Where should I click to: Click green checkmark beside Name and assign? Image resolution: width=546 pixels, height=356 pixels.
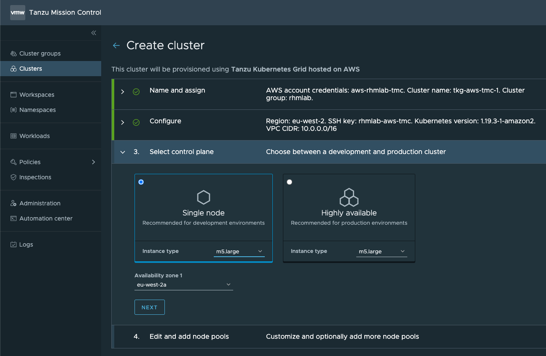[x=136, y=92]
